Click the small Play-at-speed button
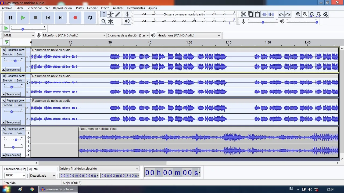 (6, 28)
